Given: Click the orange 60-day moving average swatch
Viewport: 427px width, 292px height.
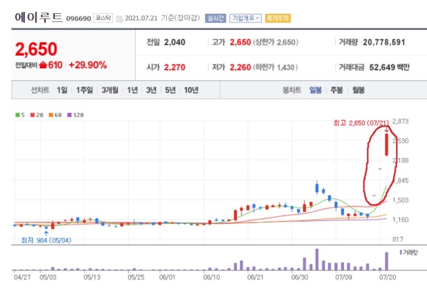Looking at the screenshot, I should [x=51, y=115].
